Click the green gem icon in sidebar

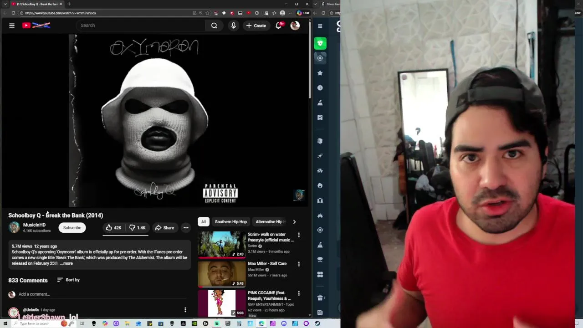click(320, 43)
